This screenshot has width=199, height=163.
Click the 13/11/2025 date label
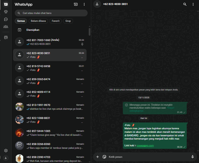click(144, 98)
